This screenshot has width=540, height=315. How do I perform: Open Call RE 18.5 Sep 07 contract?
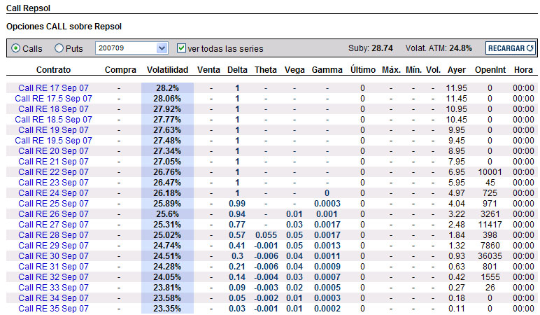53,120
